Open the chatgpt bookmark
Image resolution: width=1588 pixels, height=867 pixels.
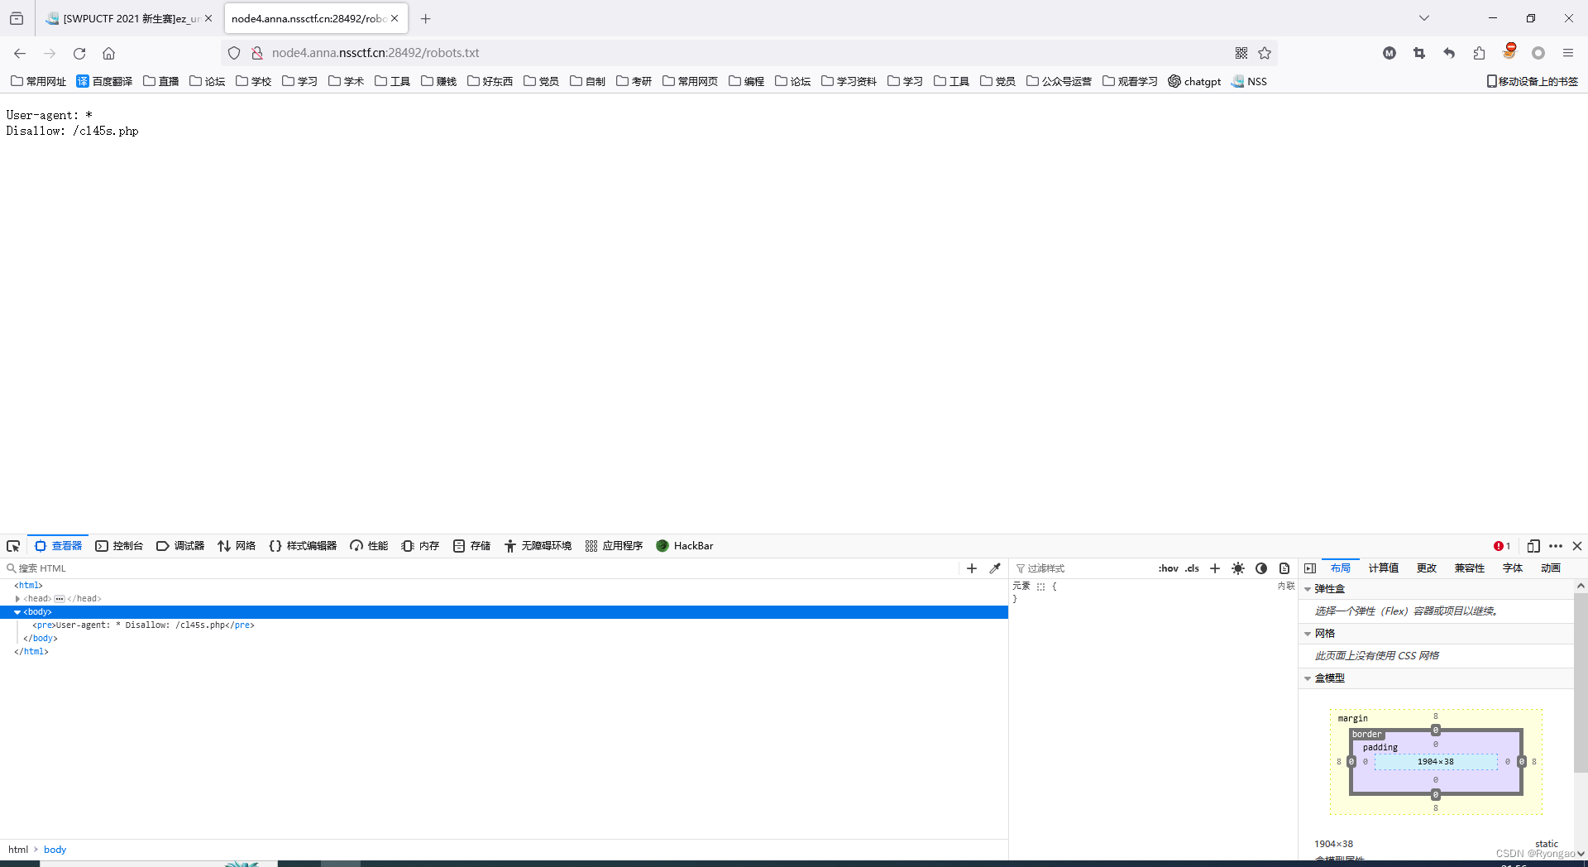(x=1194, y=81)
